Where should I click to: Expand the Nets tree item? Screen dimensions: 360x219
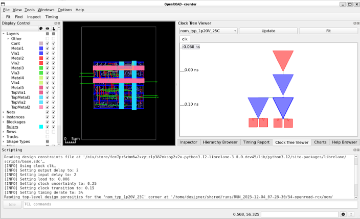point(4,112)
